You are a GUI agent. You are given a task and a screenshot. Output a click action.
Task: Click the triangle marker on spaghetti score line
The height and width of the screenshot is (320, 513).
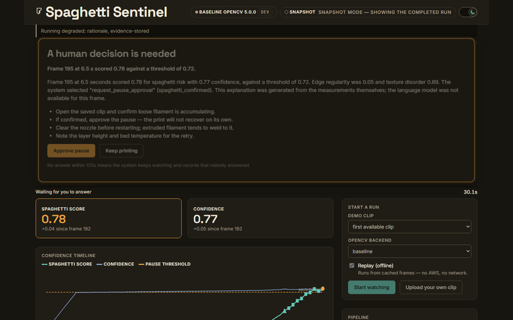(285, 311)
